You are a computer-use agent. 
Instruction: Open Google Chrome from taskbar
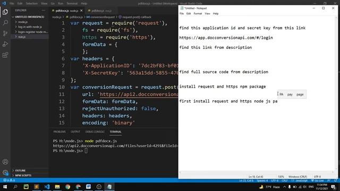tap(67, 187)
